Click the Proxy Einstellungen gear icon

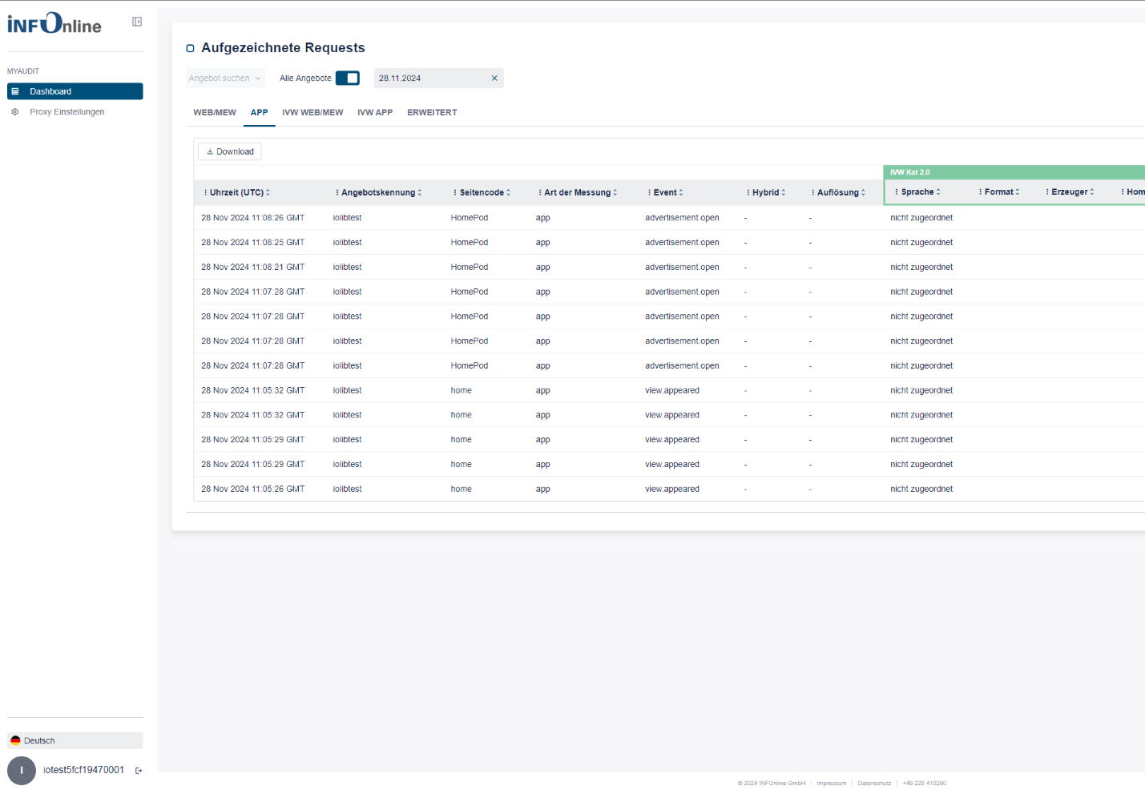click(15, 112)
